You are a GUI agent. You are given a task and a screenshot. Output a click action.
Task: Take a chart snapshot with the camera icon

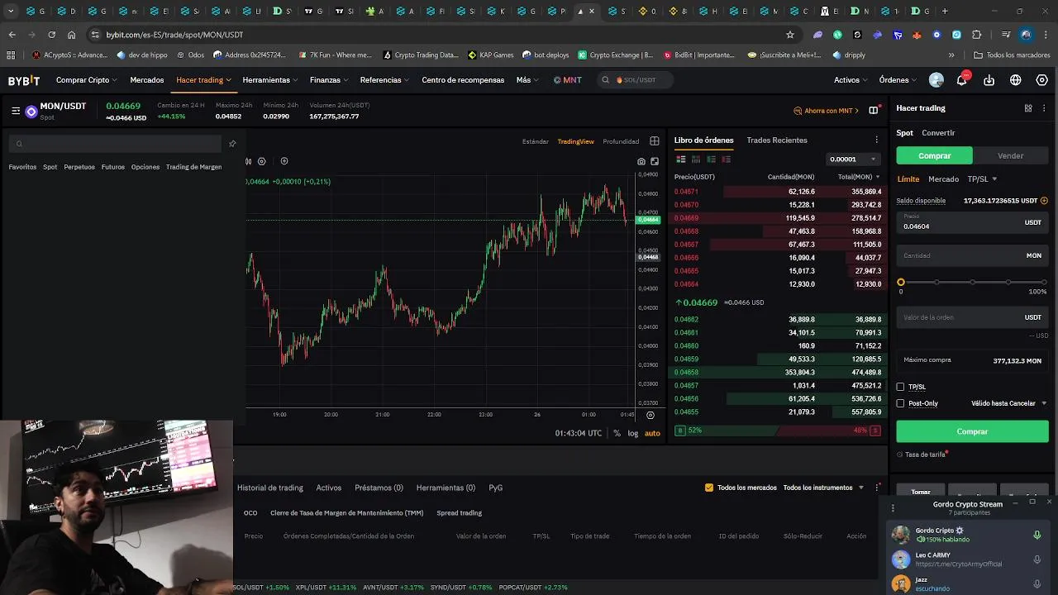pyautogui.click(x=641, y=161)
